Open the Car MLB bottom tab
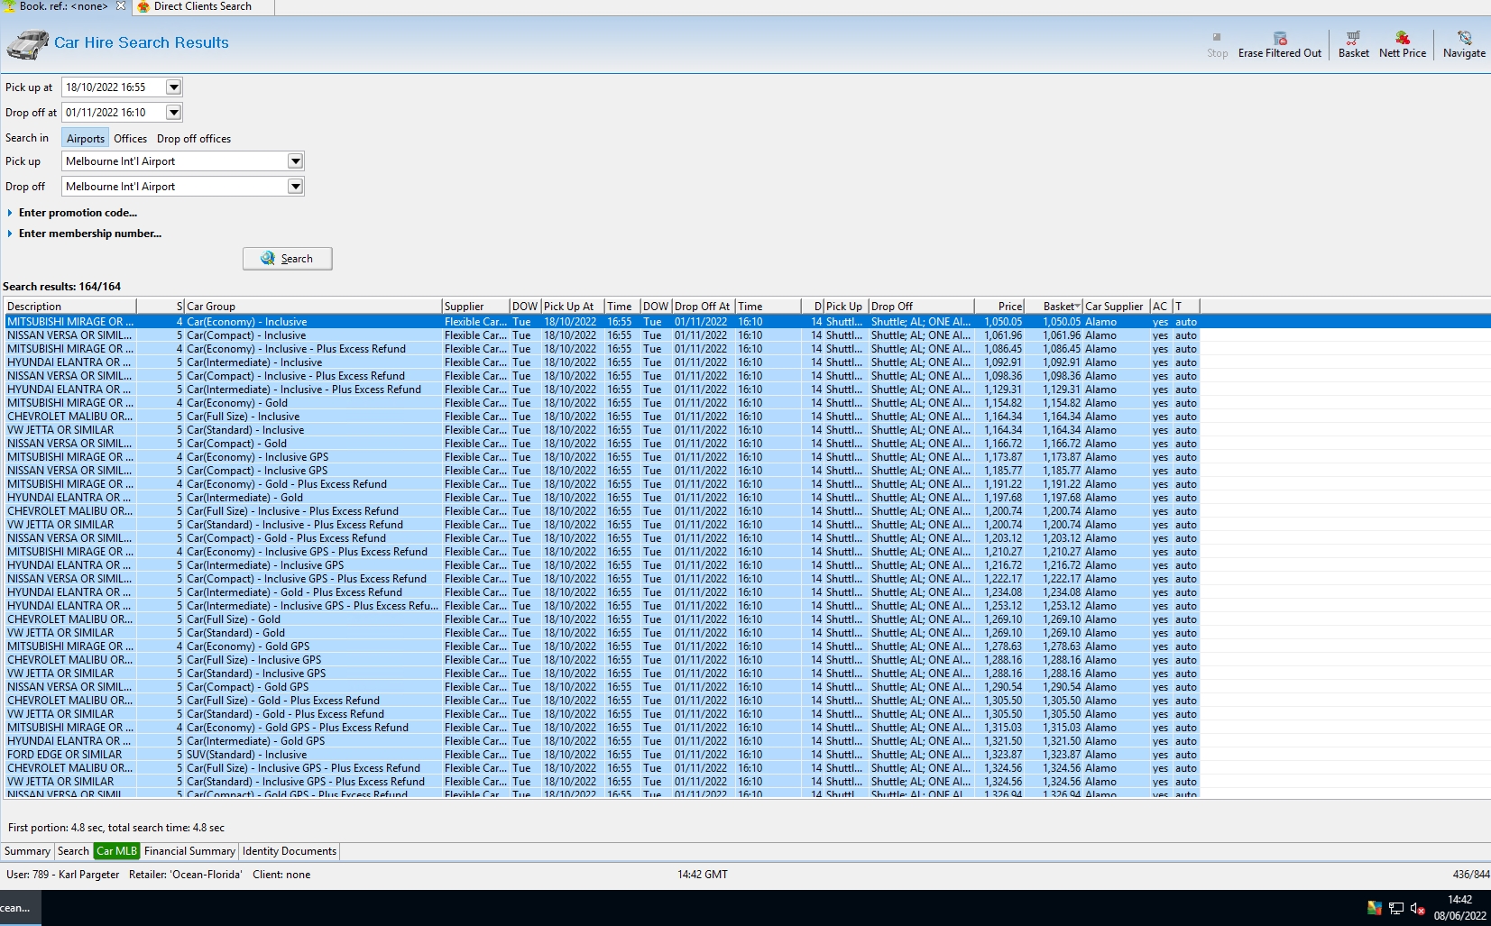Screen dimensions: 1491x926 pos(116,851)
